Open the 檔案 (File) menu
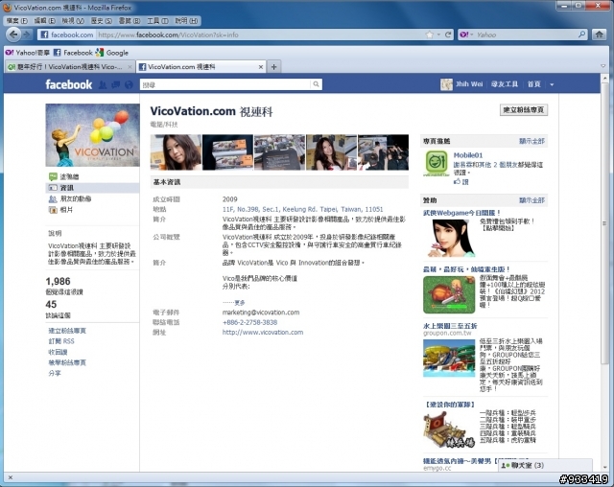614x487 pixels. (x=17, y=21)
